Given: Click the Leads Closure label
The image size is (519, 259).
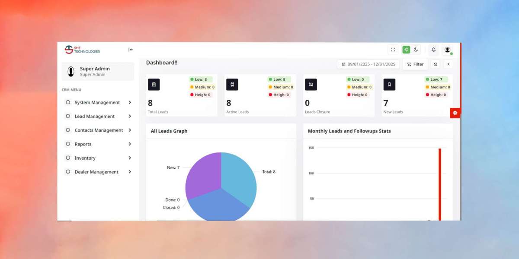Looking at the screenshot, I should [x=317, y=112].
